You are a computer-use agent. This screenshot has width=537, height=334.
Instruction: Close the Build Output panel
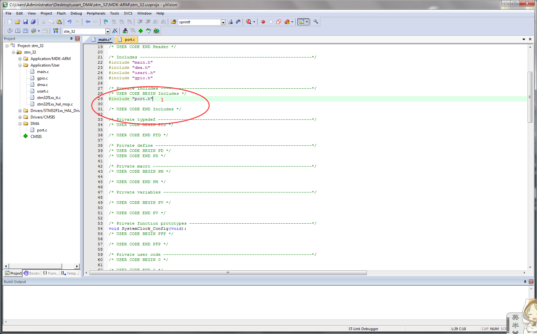click(531, 282)
